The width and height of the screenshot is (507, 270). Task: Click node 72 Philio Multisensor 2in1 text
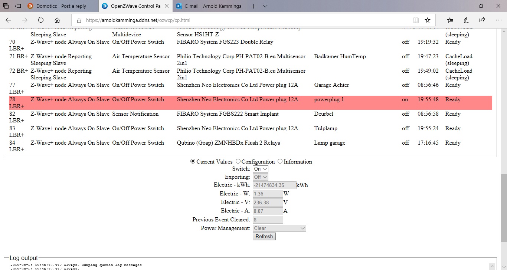click(x=241, y=74)
